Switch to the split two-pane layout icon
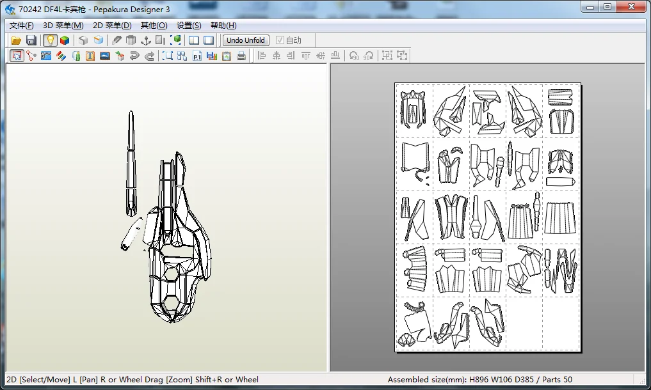This screenshot has width=651, height=390. point(194,40)
